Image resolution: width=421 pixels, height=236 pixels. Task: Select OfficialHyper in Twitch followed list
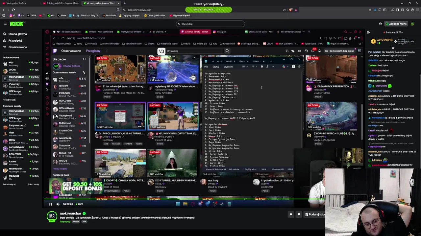click(70, 109)
